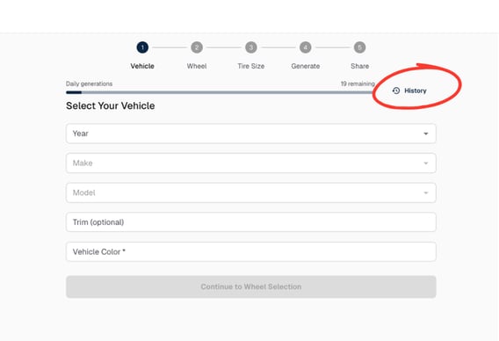Click the '19 remaining' text
Image resolution: width=499 pixels, height=341 pixels.
coord(358,83)
